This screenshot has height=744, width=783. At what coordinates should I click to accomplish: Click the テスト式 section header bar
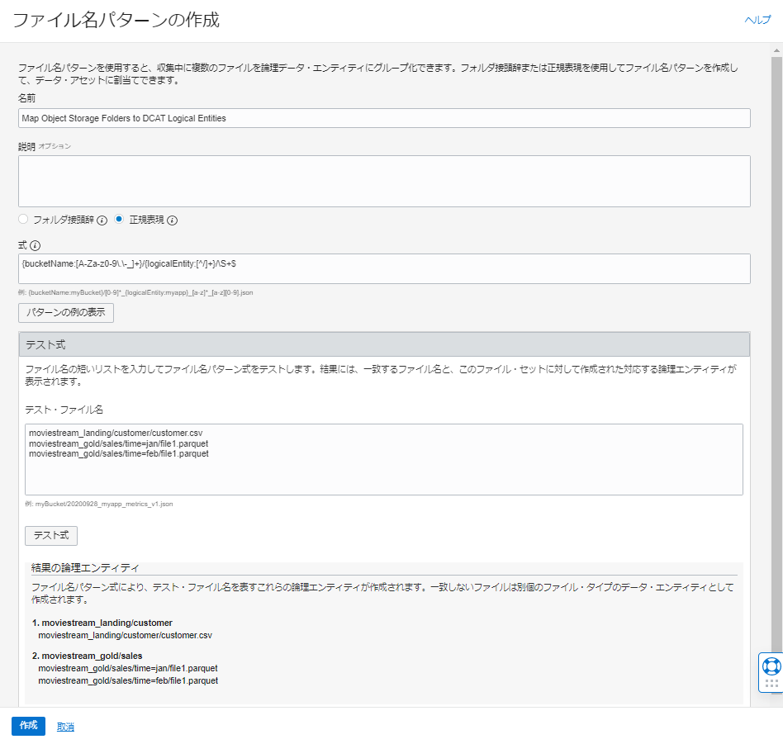[384, 344]
